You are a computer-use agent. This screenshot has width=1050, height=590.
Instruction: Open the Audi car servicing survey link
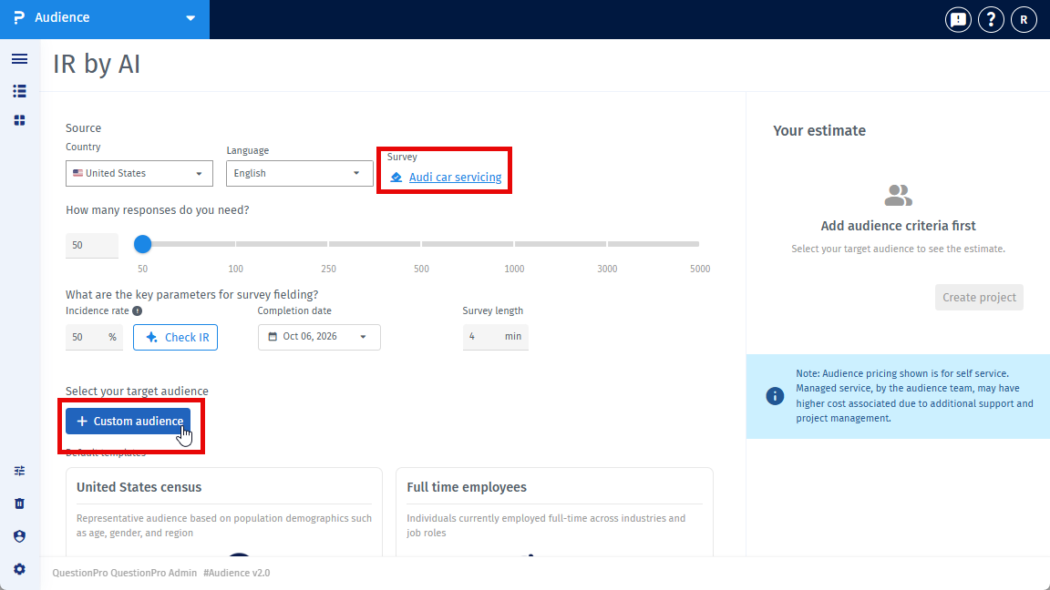pyautogui.click(x=456, y=178)
